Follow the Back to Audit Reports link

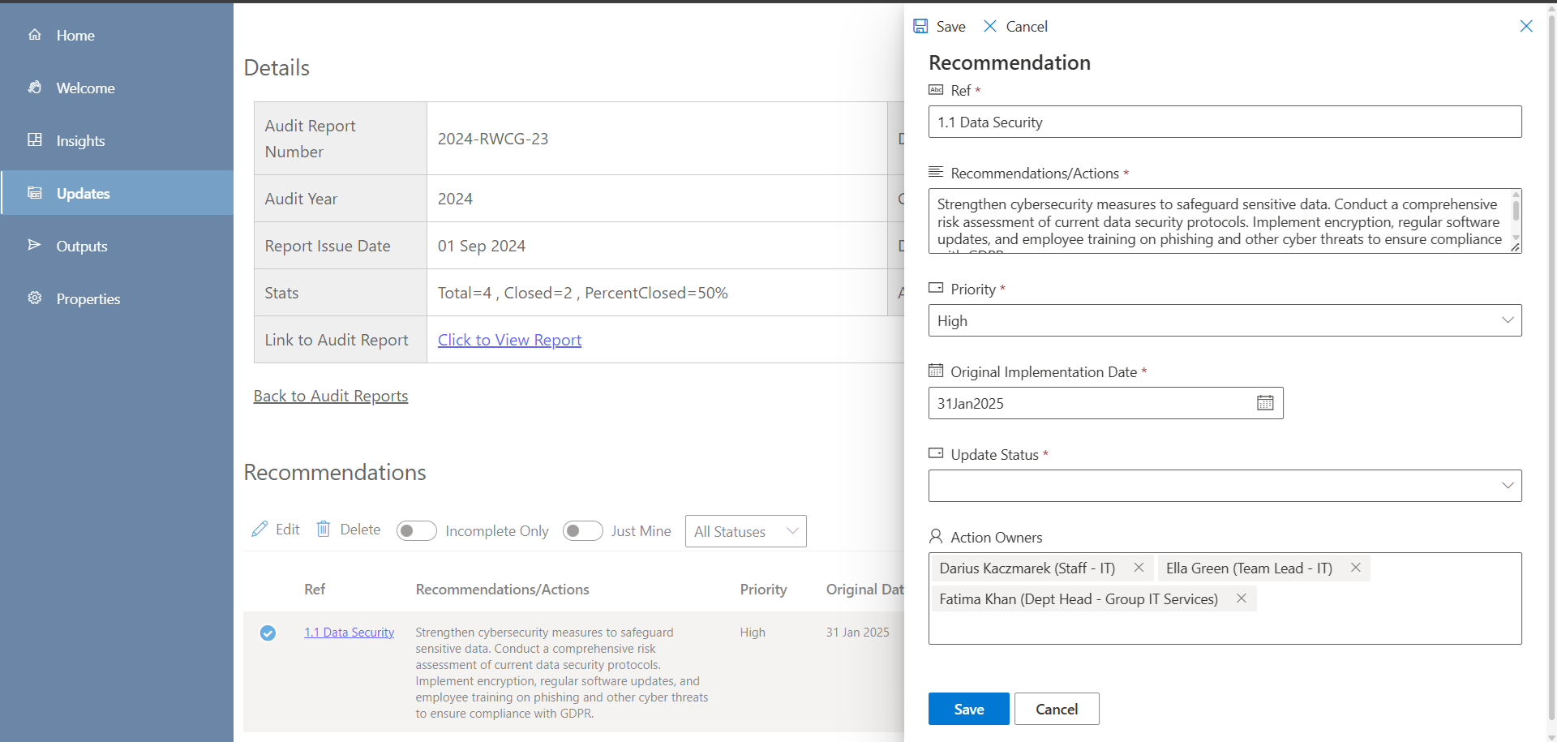(x=331, y=396)
